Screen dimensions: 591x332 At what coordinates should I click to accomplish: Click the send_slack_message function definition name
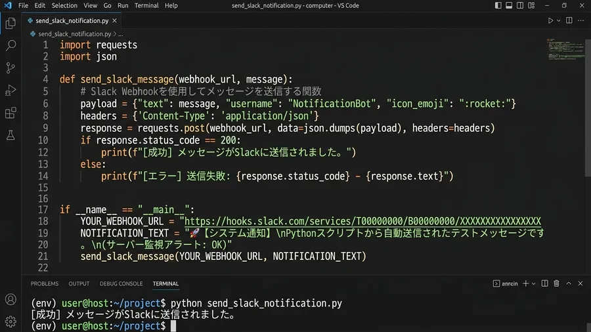127,79
